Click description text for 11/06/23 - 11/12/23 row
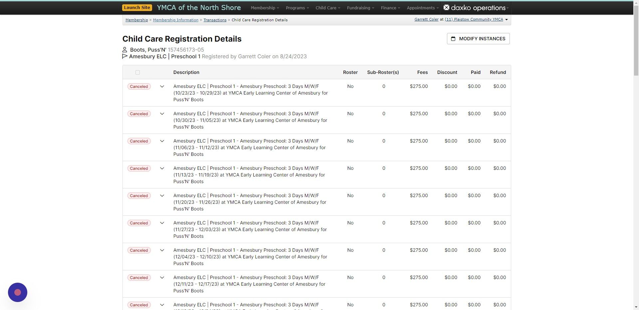Screen dimensions: 639x310 tap(250, 148)
